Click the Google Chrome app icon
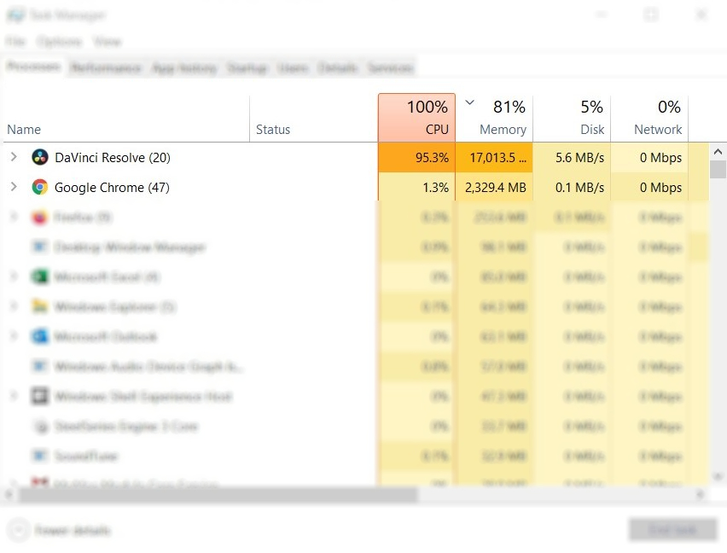The width and height of the screenshot is (727, 553). click(x=39, y=188)
